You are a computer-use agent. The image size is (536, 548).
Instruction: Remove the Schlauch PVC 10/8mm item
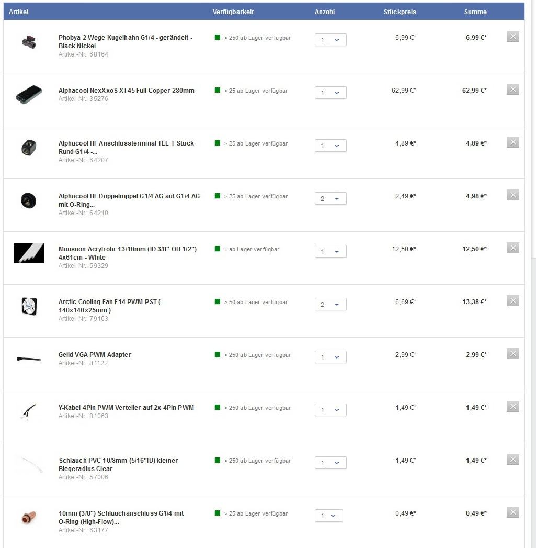512,460
